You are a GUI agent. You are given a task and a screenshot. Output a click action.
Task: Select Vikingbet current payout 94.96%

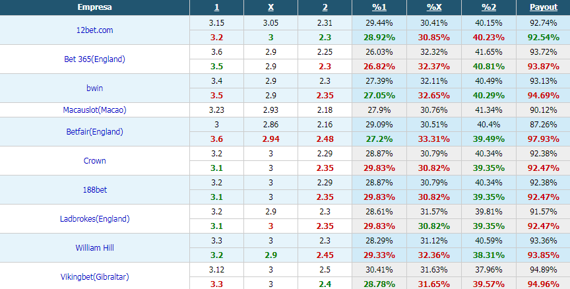544,284
